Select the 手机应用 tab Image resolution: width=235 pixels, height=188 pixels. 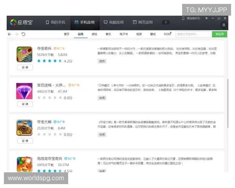click(x=85, y=22)
